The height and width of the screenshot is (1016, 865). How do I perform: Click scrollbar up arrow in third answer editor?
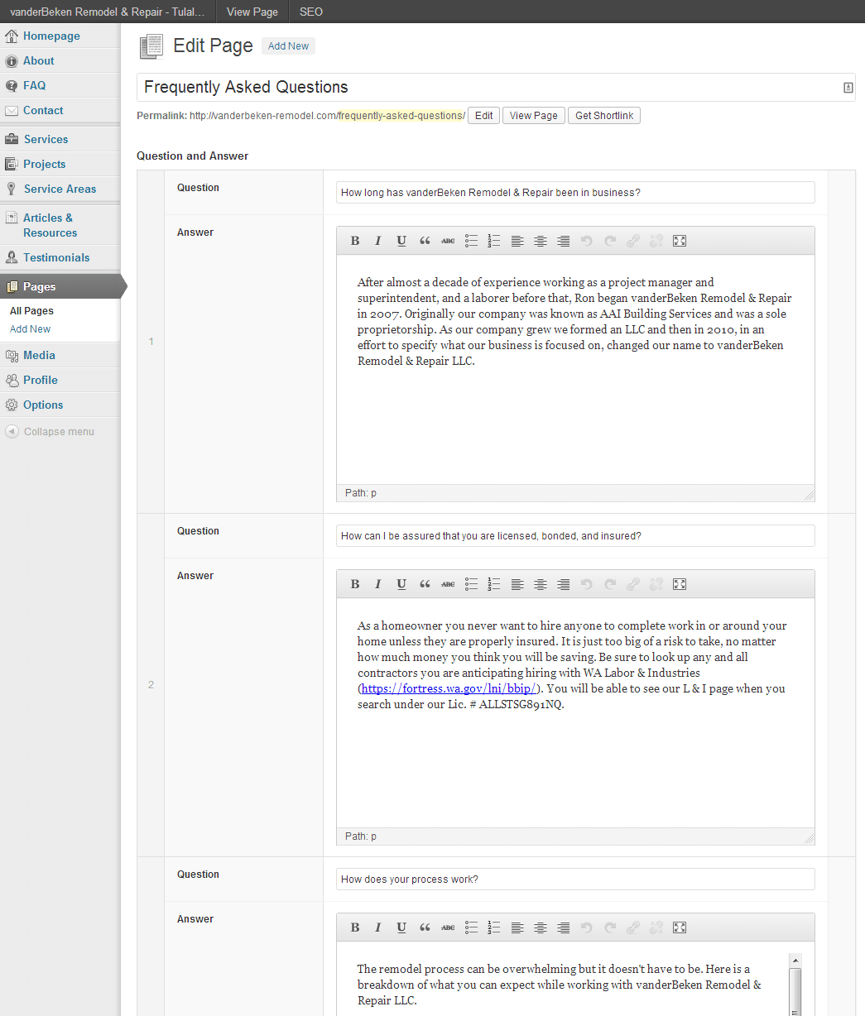click(x=795, y=961)
